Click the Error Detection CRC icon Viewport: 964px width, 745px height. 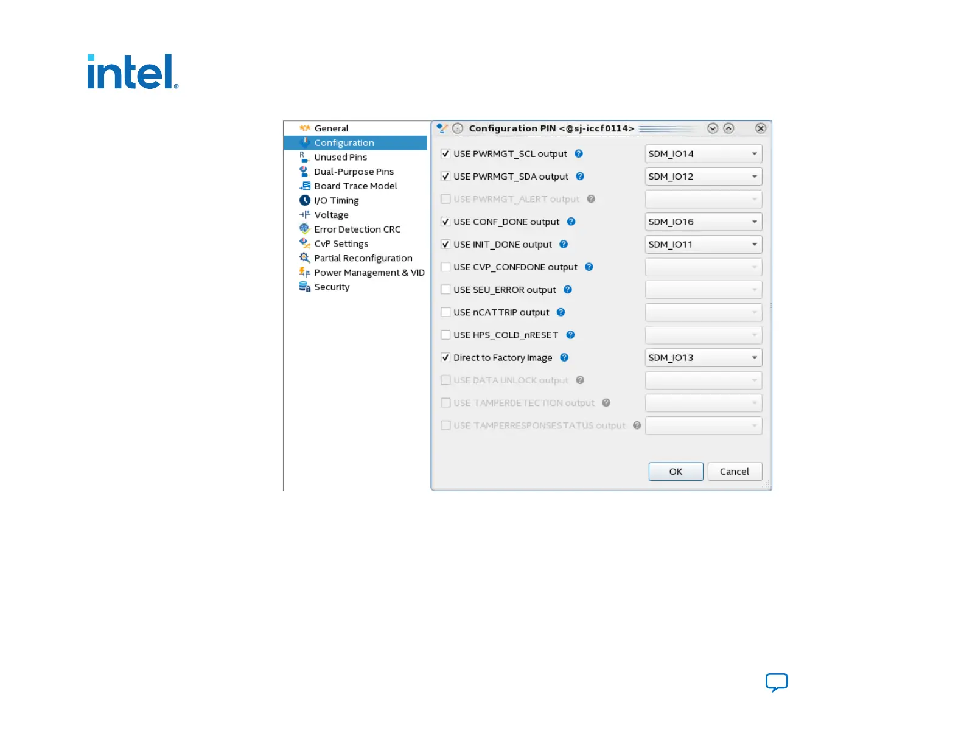click(304, 229)
